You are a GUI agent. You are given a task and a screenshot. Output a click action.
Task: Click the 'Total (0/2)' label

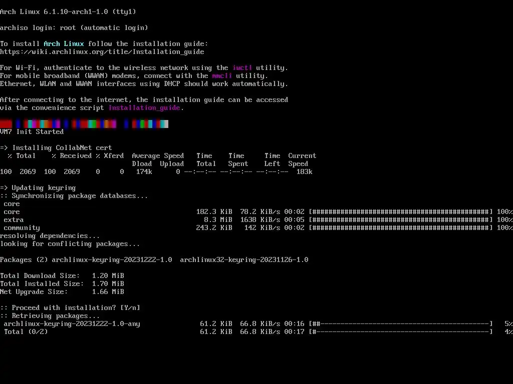coord(26,332)
